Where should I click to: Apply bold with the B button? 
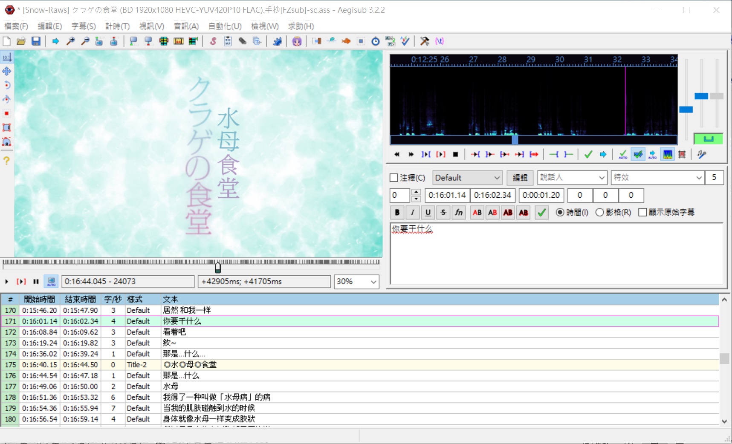[x=397, y=212]
